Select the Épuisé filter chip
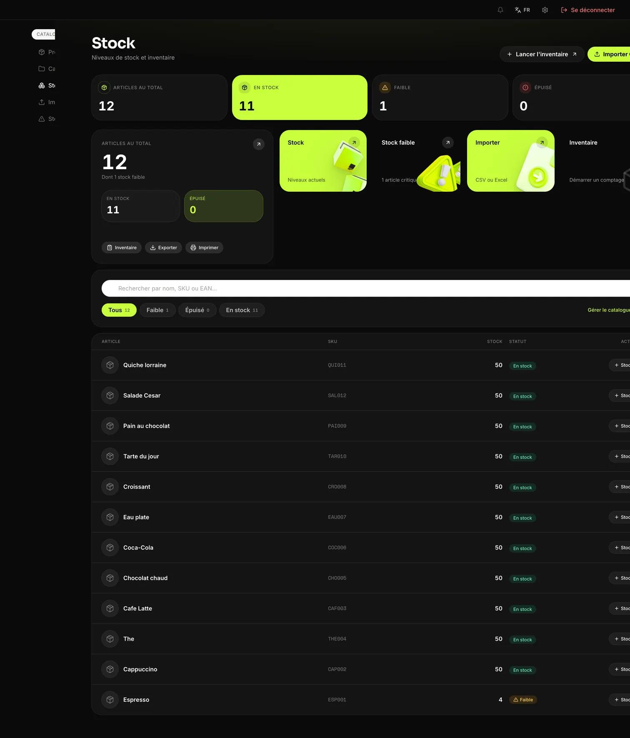Screen dimensions: 630x738 coord(197,310)
